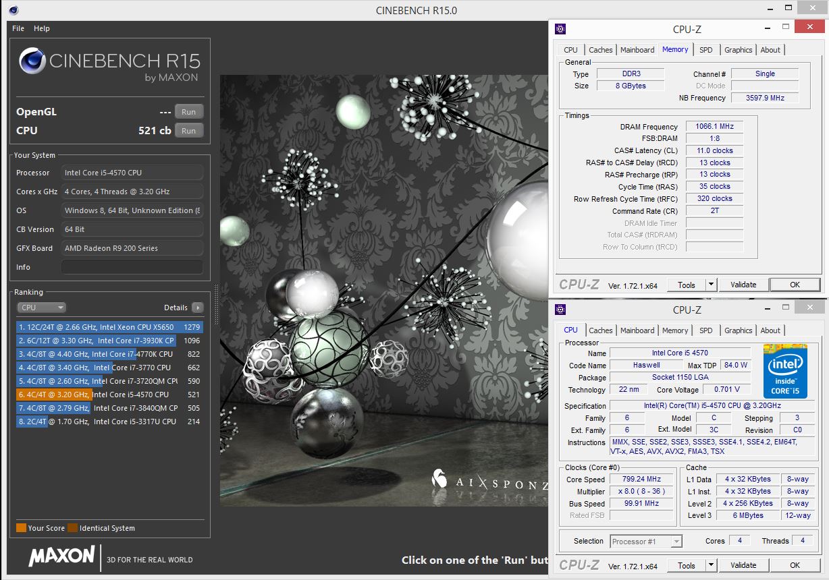Select Core i7-3720QM ranking row
The width and height of the screenshot is (829, 580).
point(109,381)
